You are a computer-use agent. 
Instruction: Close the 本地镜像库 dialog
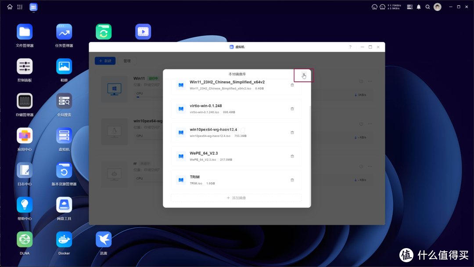pos(304,75)
